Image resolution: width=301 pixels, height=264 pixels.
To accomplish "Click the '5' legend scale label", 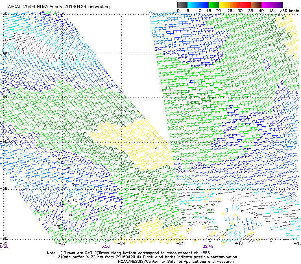I will tap(188, 11).
